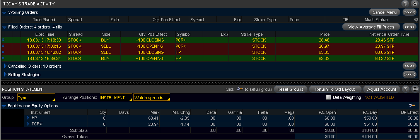Expand the PCRX position row
The width and height of the screenshot is (420, 140).
tap(28, 124)
